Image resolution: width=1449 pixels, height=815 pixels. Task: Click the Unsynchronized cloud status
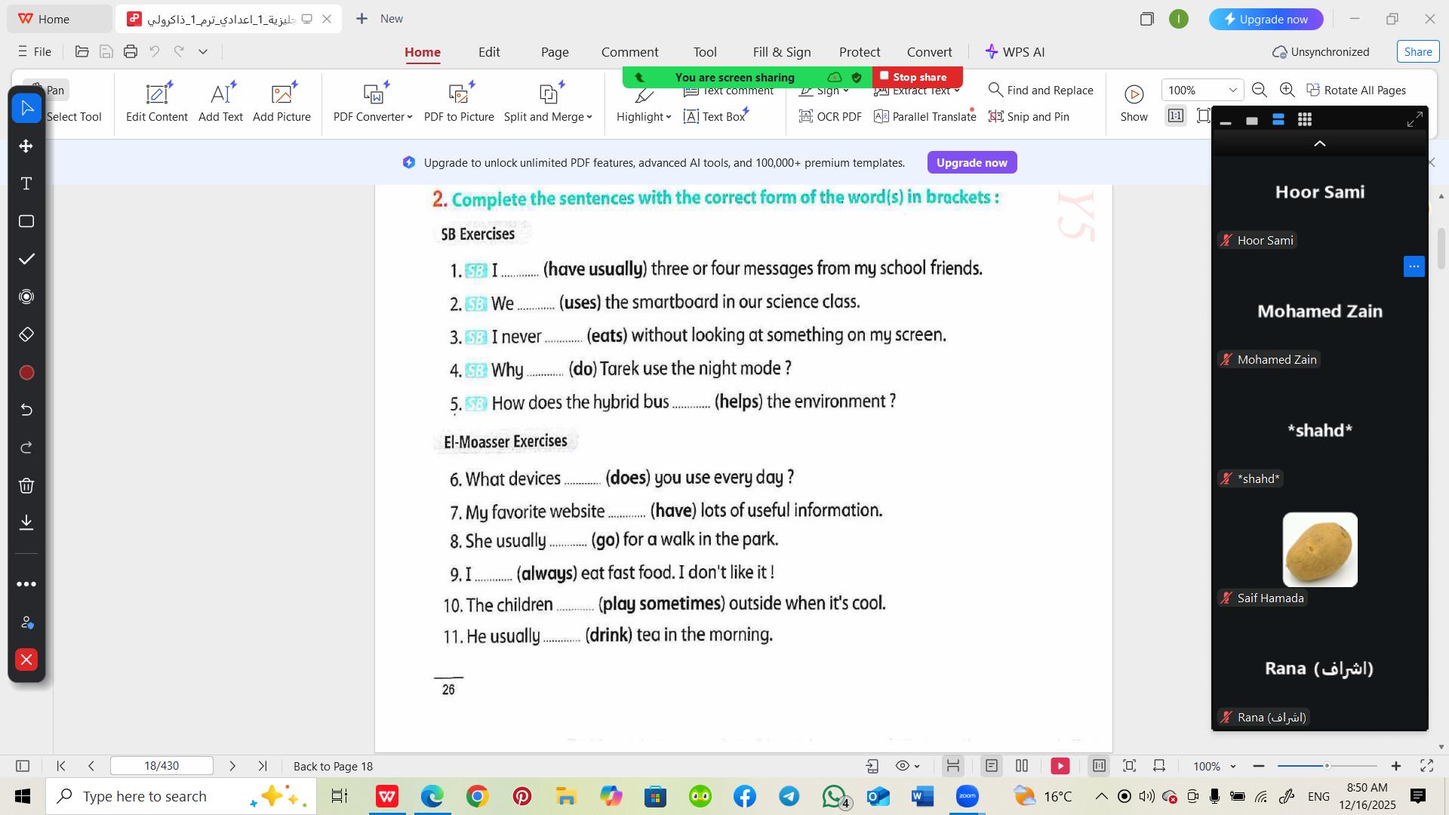click(x=1321, y=52)
